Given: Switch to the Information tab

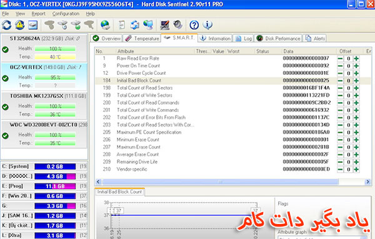Looking at the screenshot, I should (x=215, y=38).
